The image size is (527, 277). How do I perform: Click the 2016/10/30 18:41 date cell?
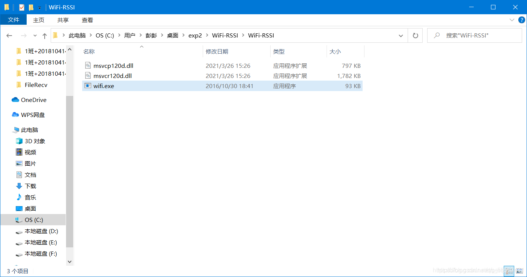229,86
